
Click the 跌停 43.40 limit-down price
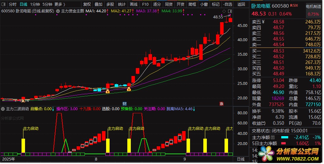(315, 80)
